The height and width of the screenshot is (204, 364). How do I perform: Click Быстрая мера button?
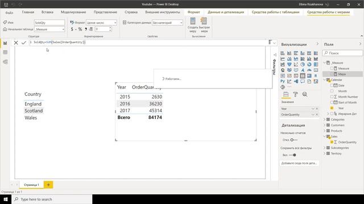click(204, 25)
